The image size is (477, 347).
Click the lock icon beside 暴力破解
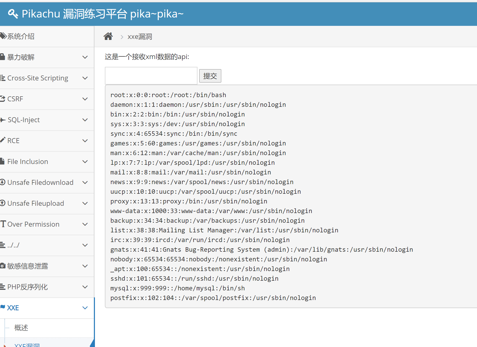click(x=3, y=57)
